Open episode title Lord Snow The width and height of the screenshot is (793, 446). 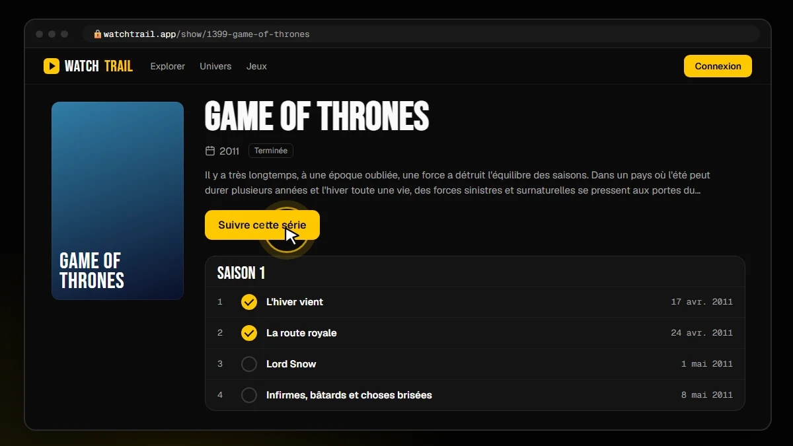(291, 364)
